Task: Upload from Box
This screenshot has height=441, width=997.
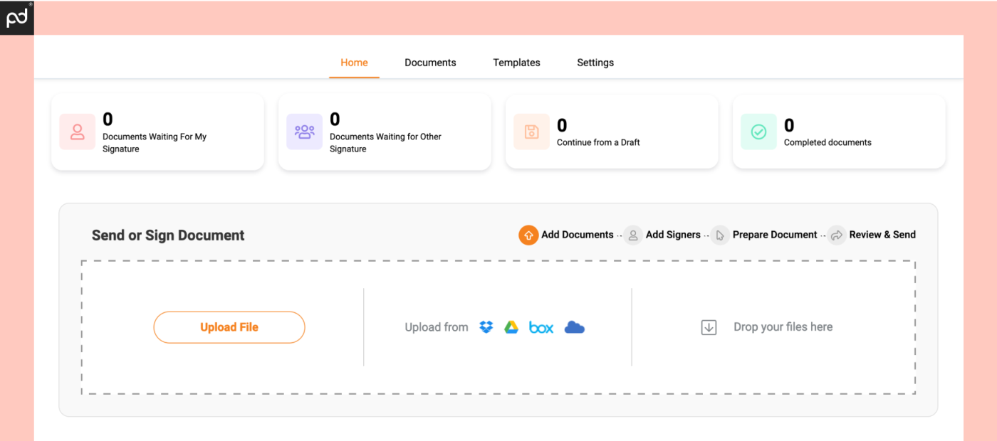Action: pyautogui.click(x=541, y=327)
